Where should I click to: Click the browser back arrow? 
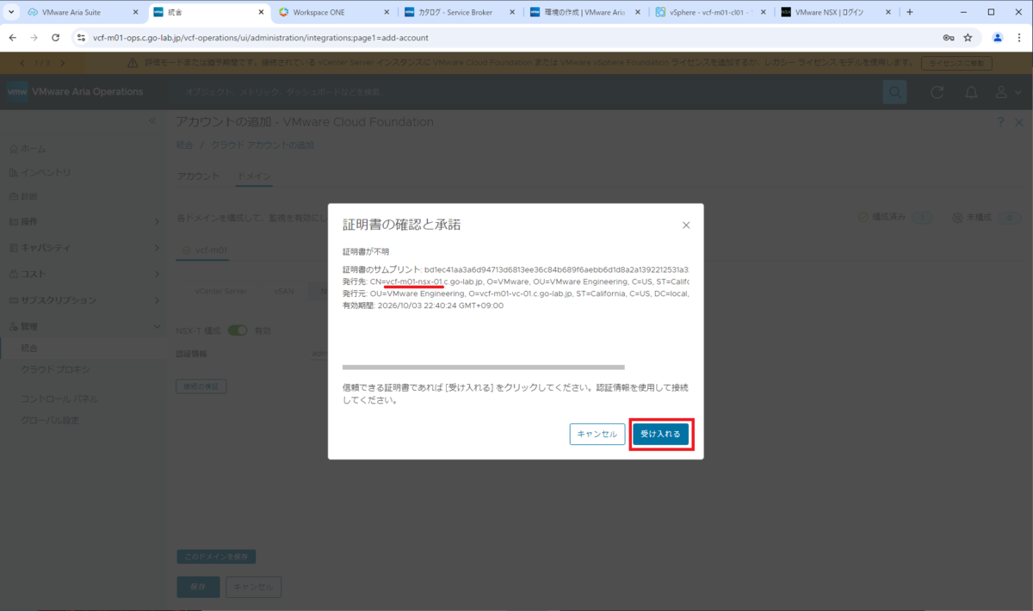pos(13,38)
